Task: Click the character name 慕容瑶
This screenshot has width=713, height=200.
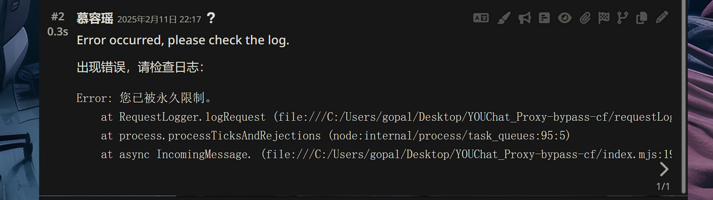Action: coord(95,19)
